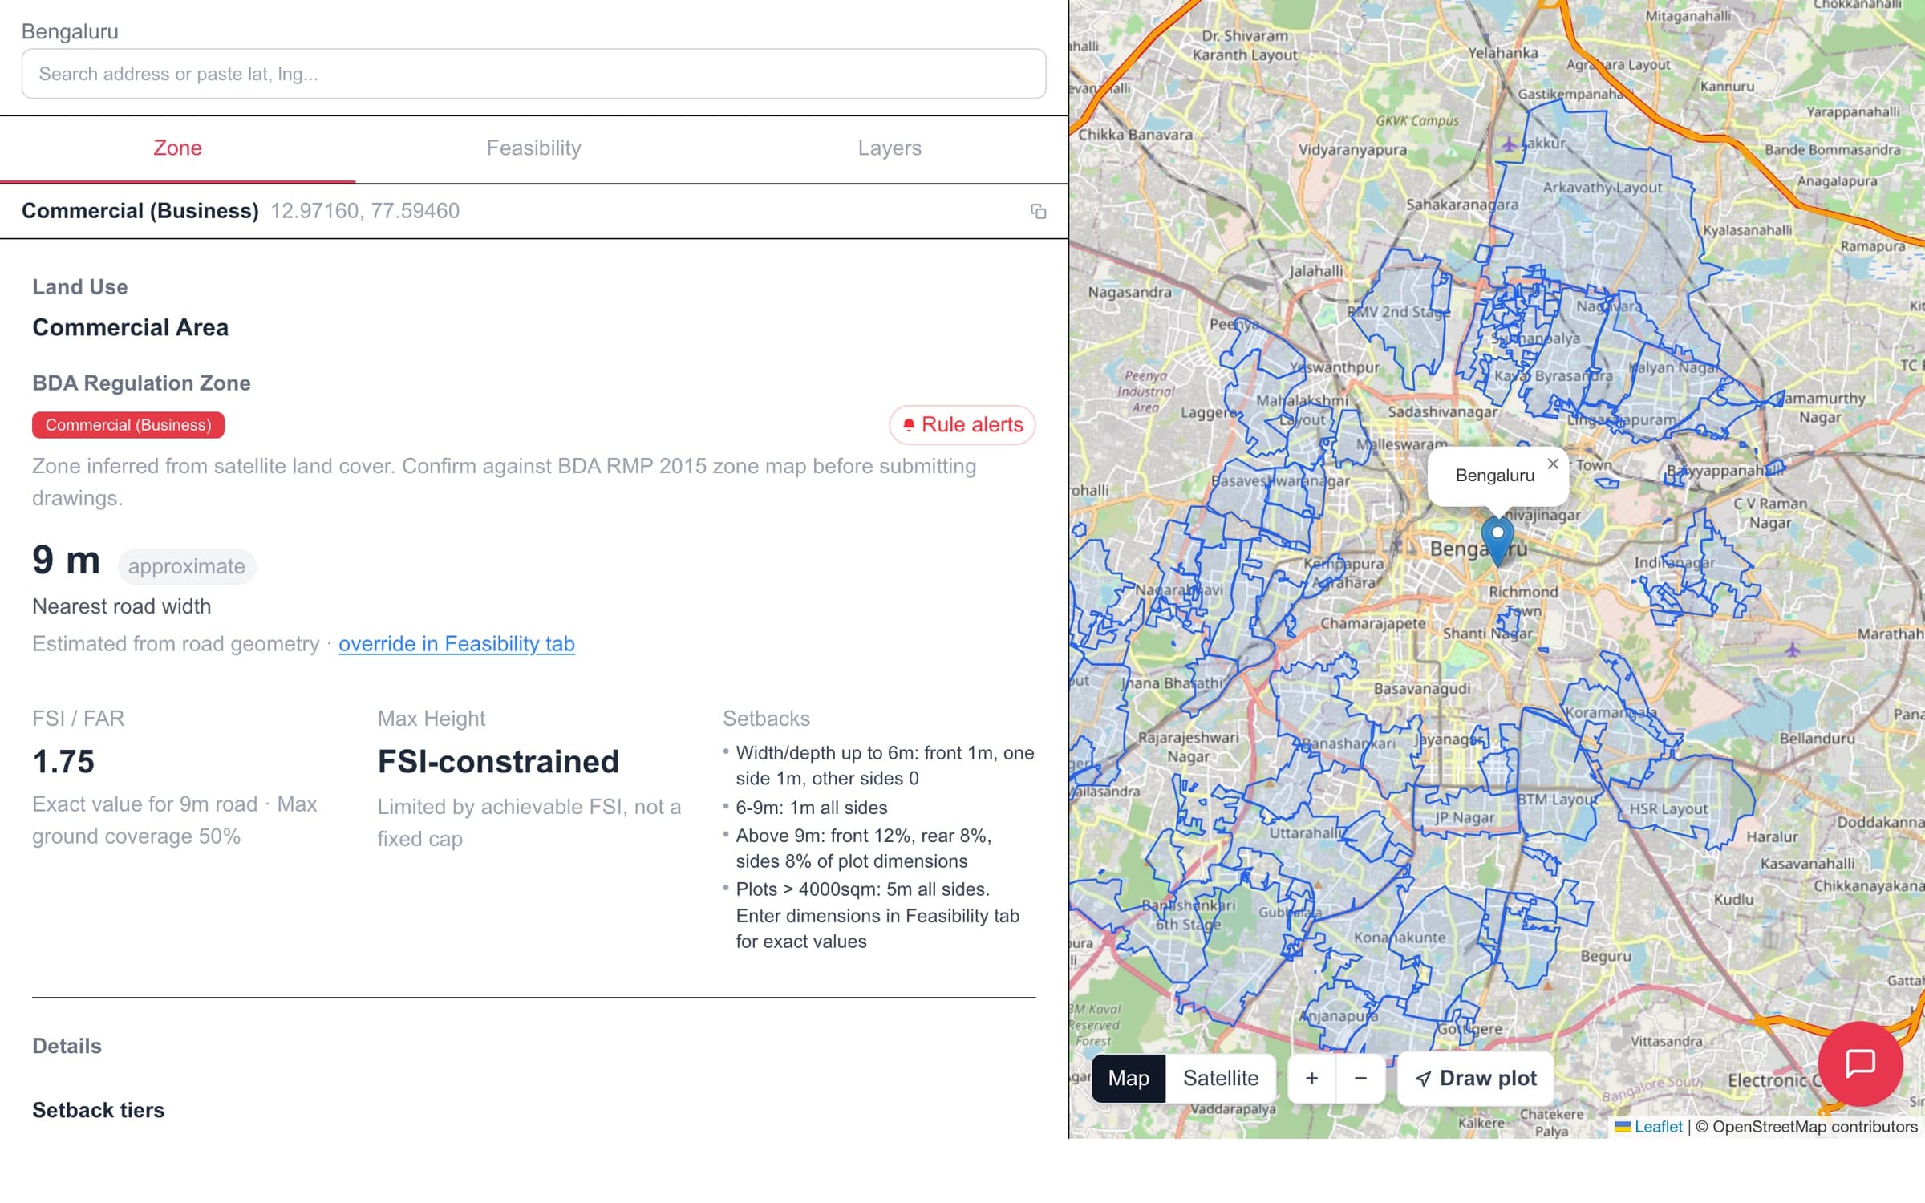Switch to the Feasibility tab
Viewport: 1925px width, 1203px height.
click(x=533, y=148)
